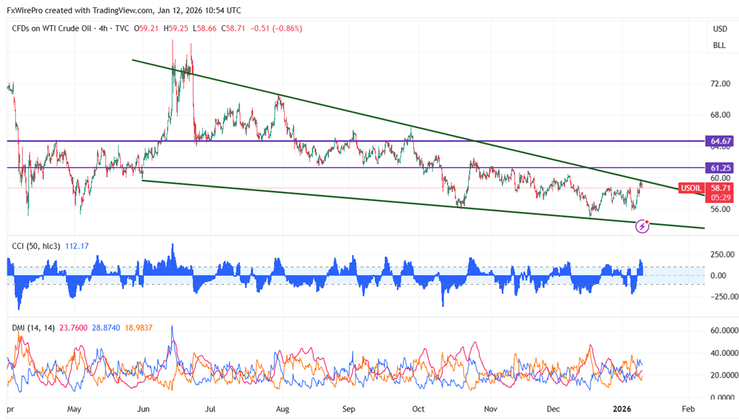Image resolution: width=739 pixels, height=420 pixels.
Task: Click the DMI value 18.9837
Action: tap(138, 328)
